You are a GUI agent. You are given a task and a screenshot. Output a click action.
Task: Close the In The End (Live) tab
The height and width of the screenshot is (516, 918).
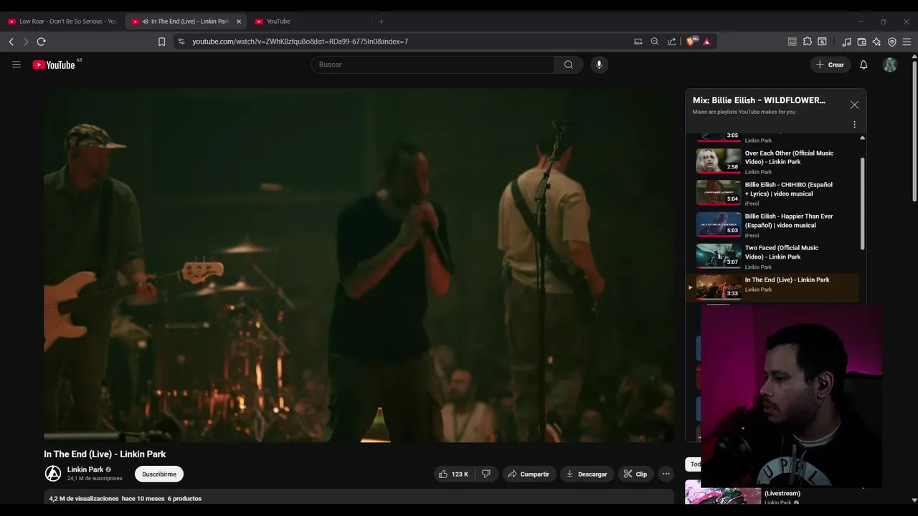coord(239,21)
